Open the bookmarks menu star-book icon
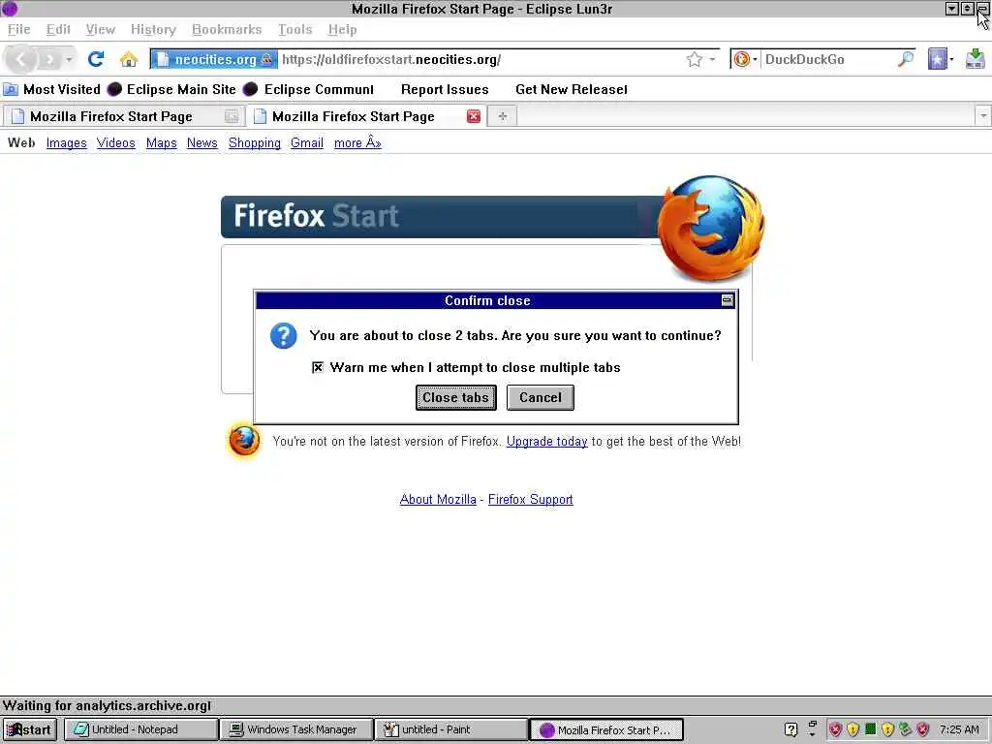 click(937, 59)
